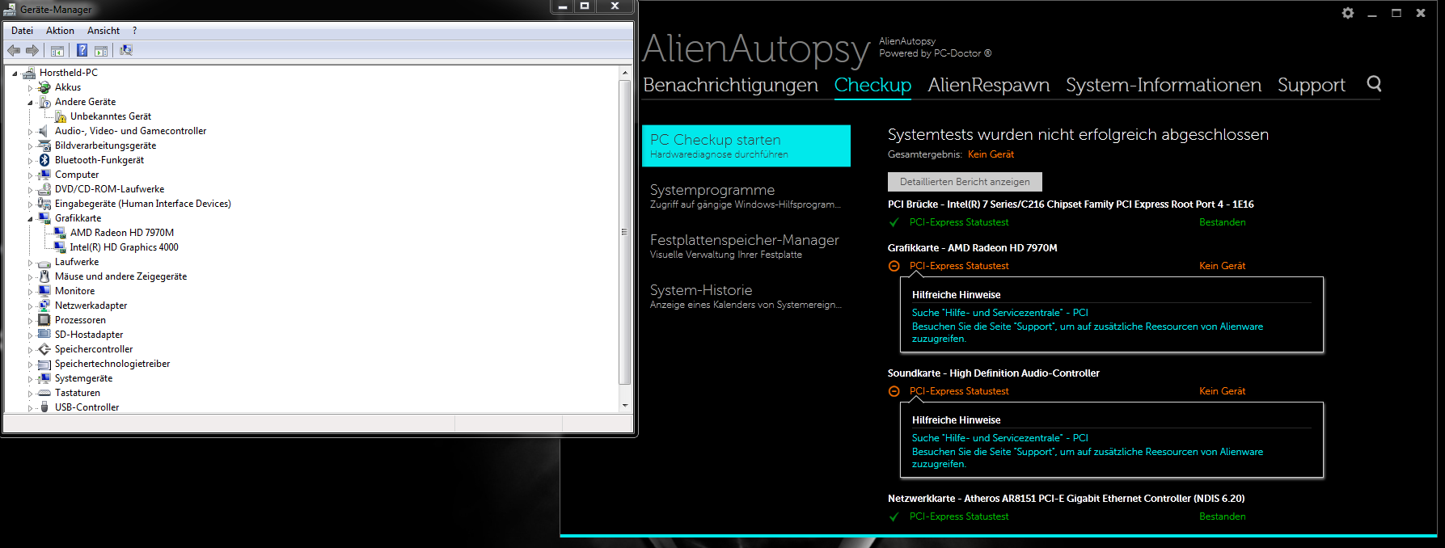
Task: Collapse the Andere Geräte node
Action: point(31,103)
